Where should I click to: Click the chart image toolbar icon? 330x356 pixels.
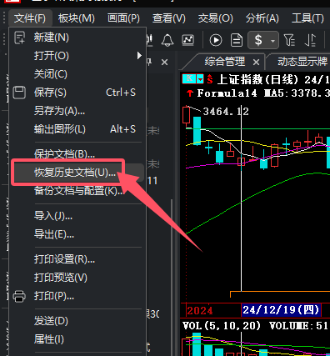tap(187, 40)
